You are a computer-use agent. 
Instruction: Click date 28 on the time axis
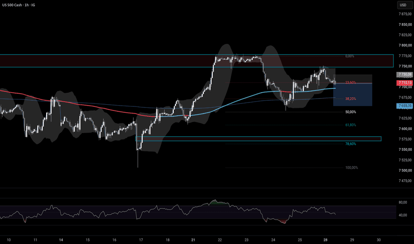coord(325,240)
